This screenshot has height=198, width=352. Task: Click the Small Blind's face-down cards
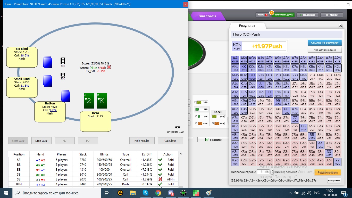48,81
